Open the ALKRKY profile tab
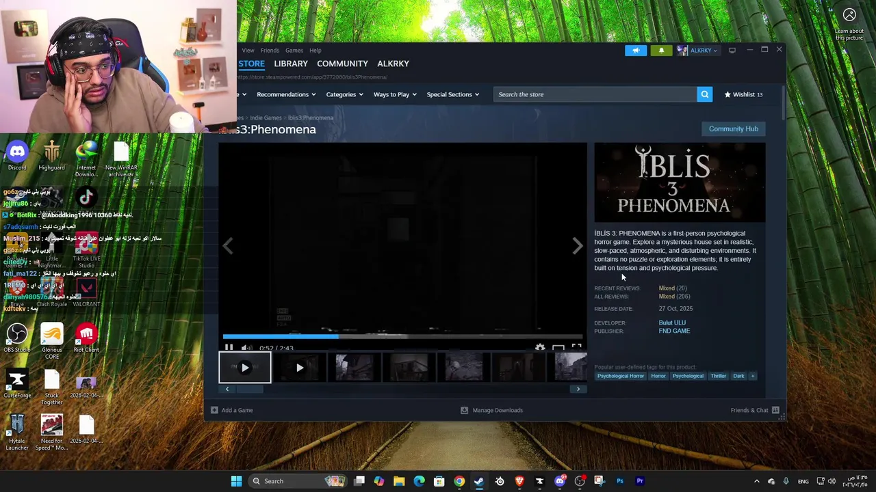 [x=393, y=64]
